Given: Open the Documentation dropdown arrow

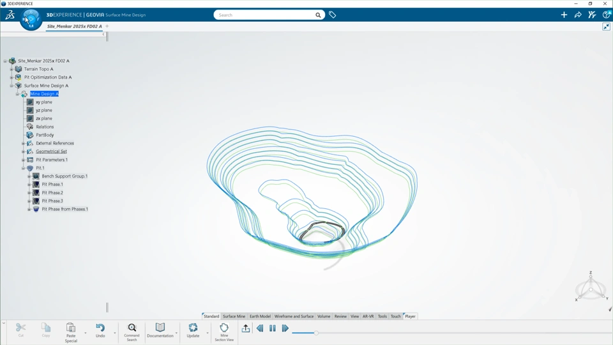Looking at the screenshot, I should (176, 333).
